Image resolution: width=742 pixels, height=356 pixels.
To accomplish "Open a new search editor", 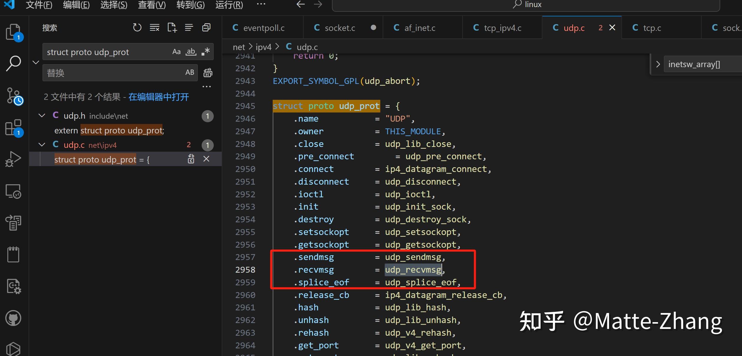I will point(172,28).
